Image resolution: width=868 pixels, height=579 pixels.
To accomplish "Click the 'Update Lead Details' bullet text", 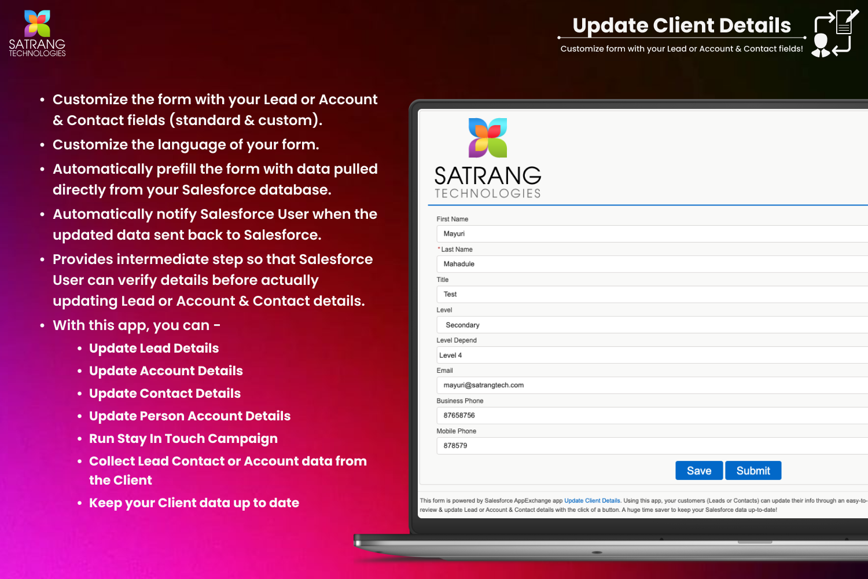I will click(154, 349).
